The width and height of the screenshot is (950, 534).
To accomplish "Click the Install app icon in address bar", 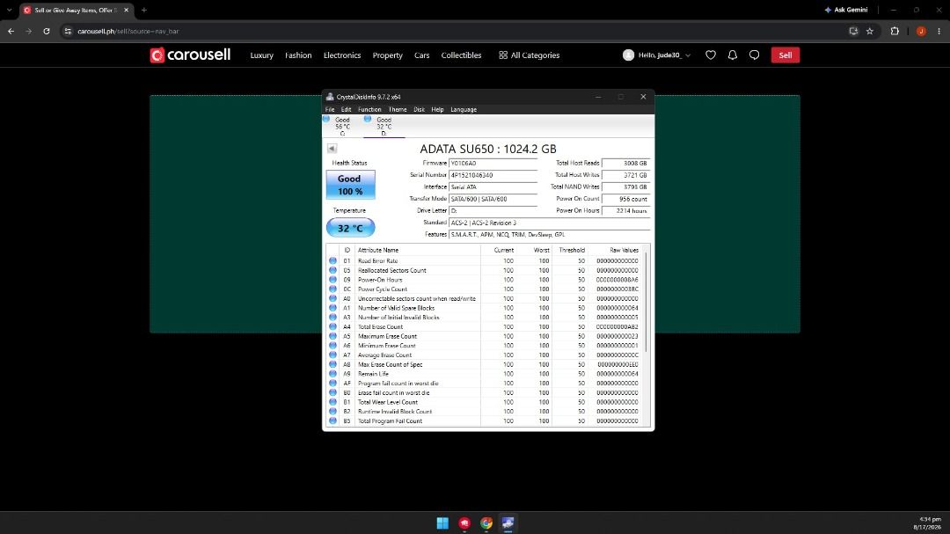I will [853, 31].
